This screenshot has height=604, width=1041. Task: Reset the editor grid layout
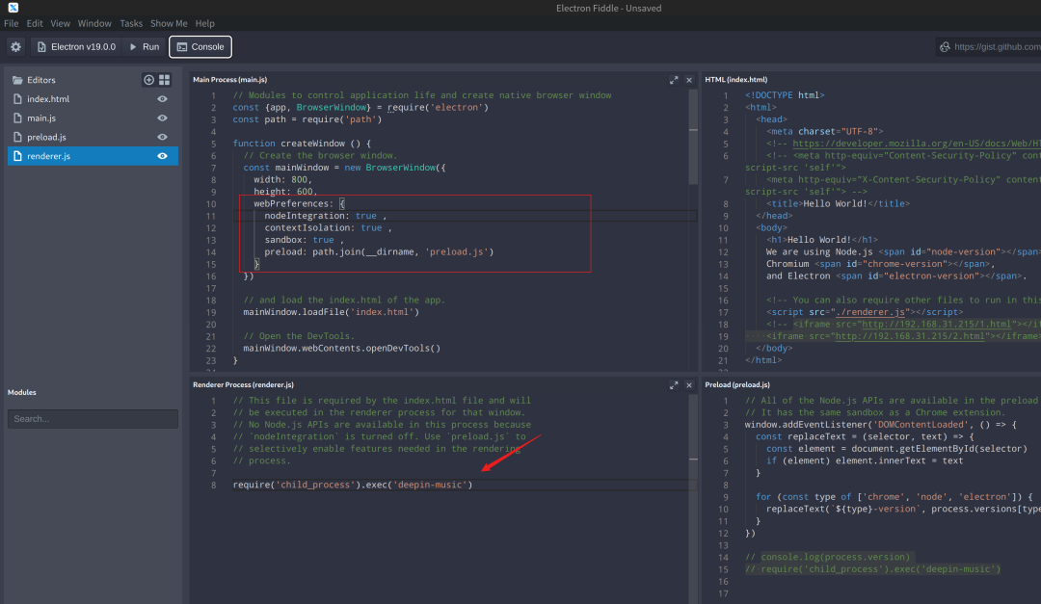164,80
